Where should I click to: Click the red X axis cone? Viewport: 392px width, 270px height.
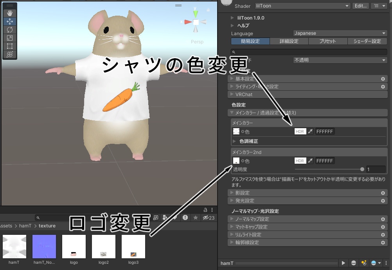pos(188,22)
